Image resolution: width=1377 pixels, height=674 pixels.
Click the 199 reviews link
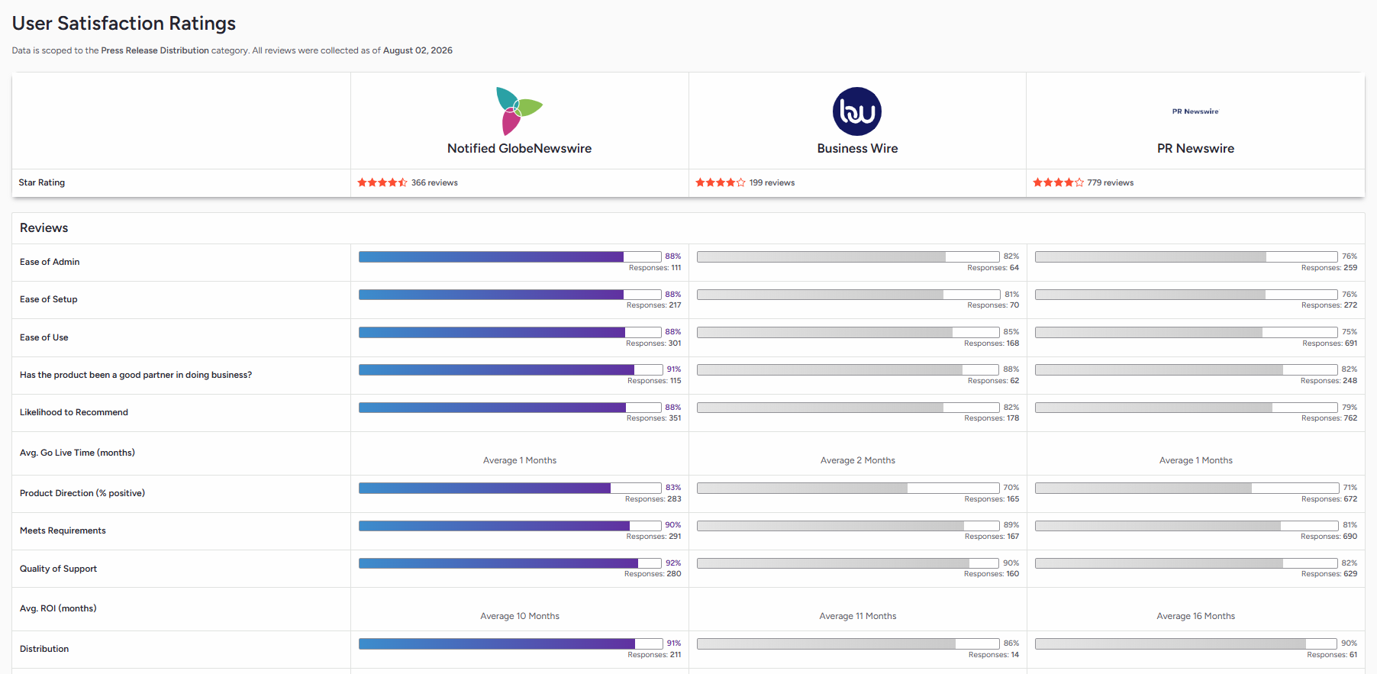(x=772, y=182)
